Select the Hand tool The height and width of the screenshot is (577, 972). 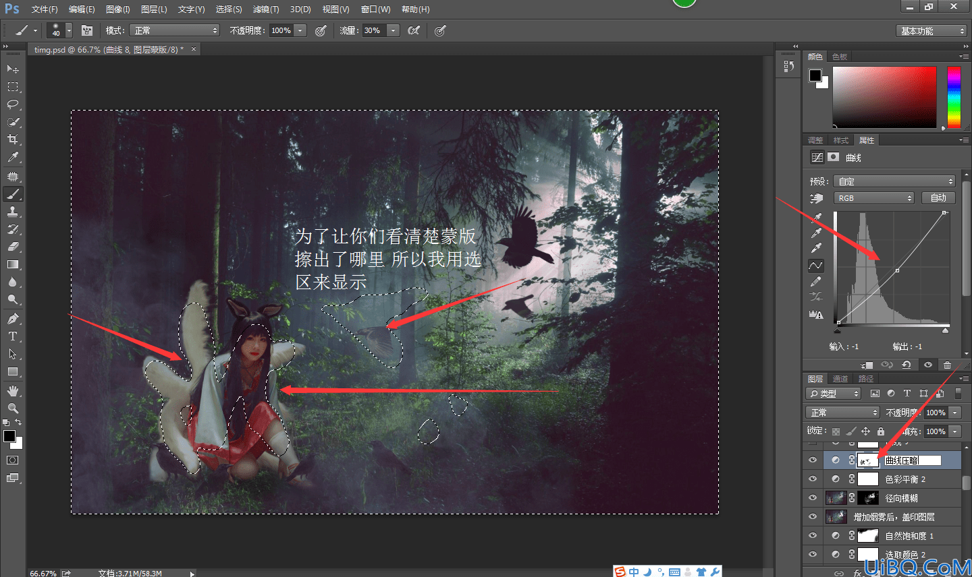tap(13, 391)
